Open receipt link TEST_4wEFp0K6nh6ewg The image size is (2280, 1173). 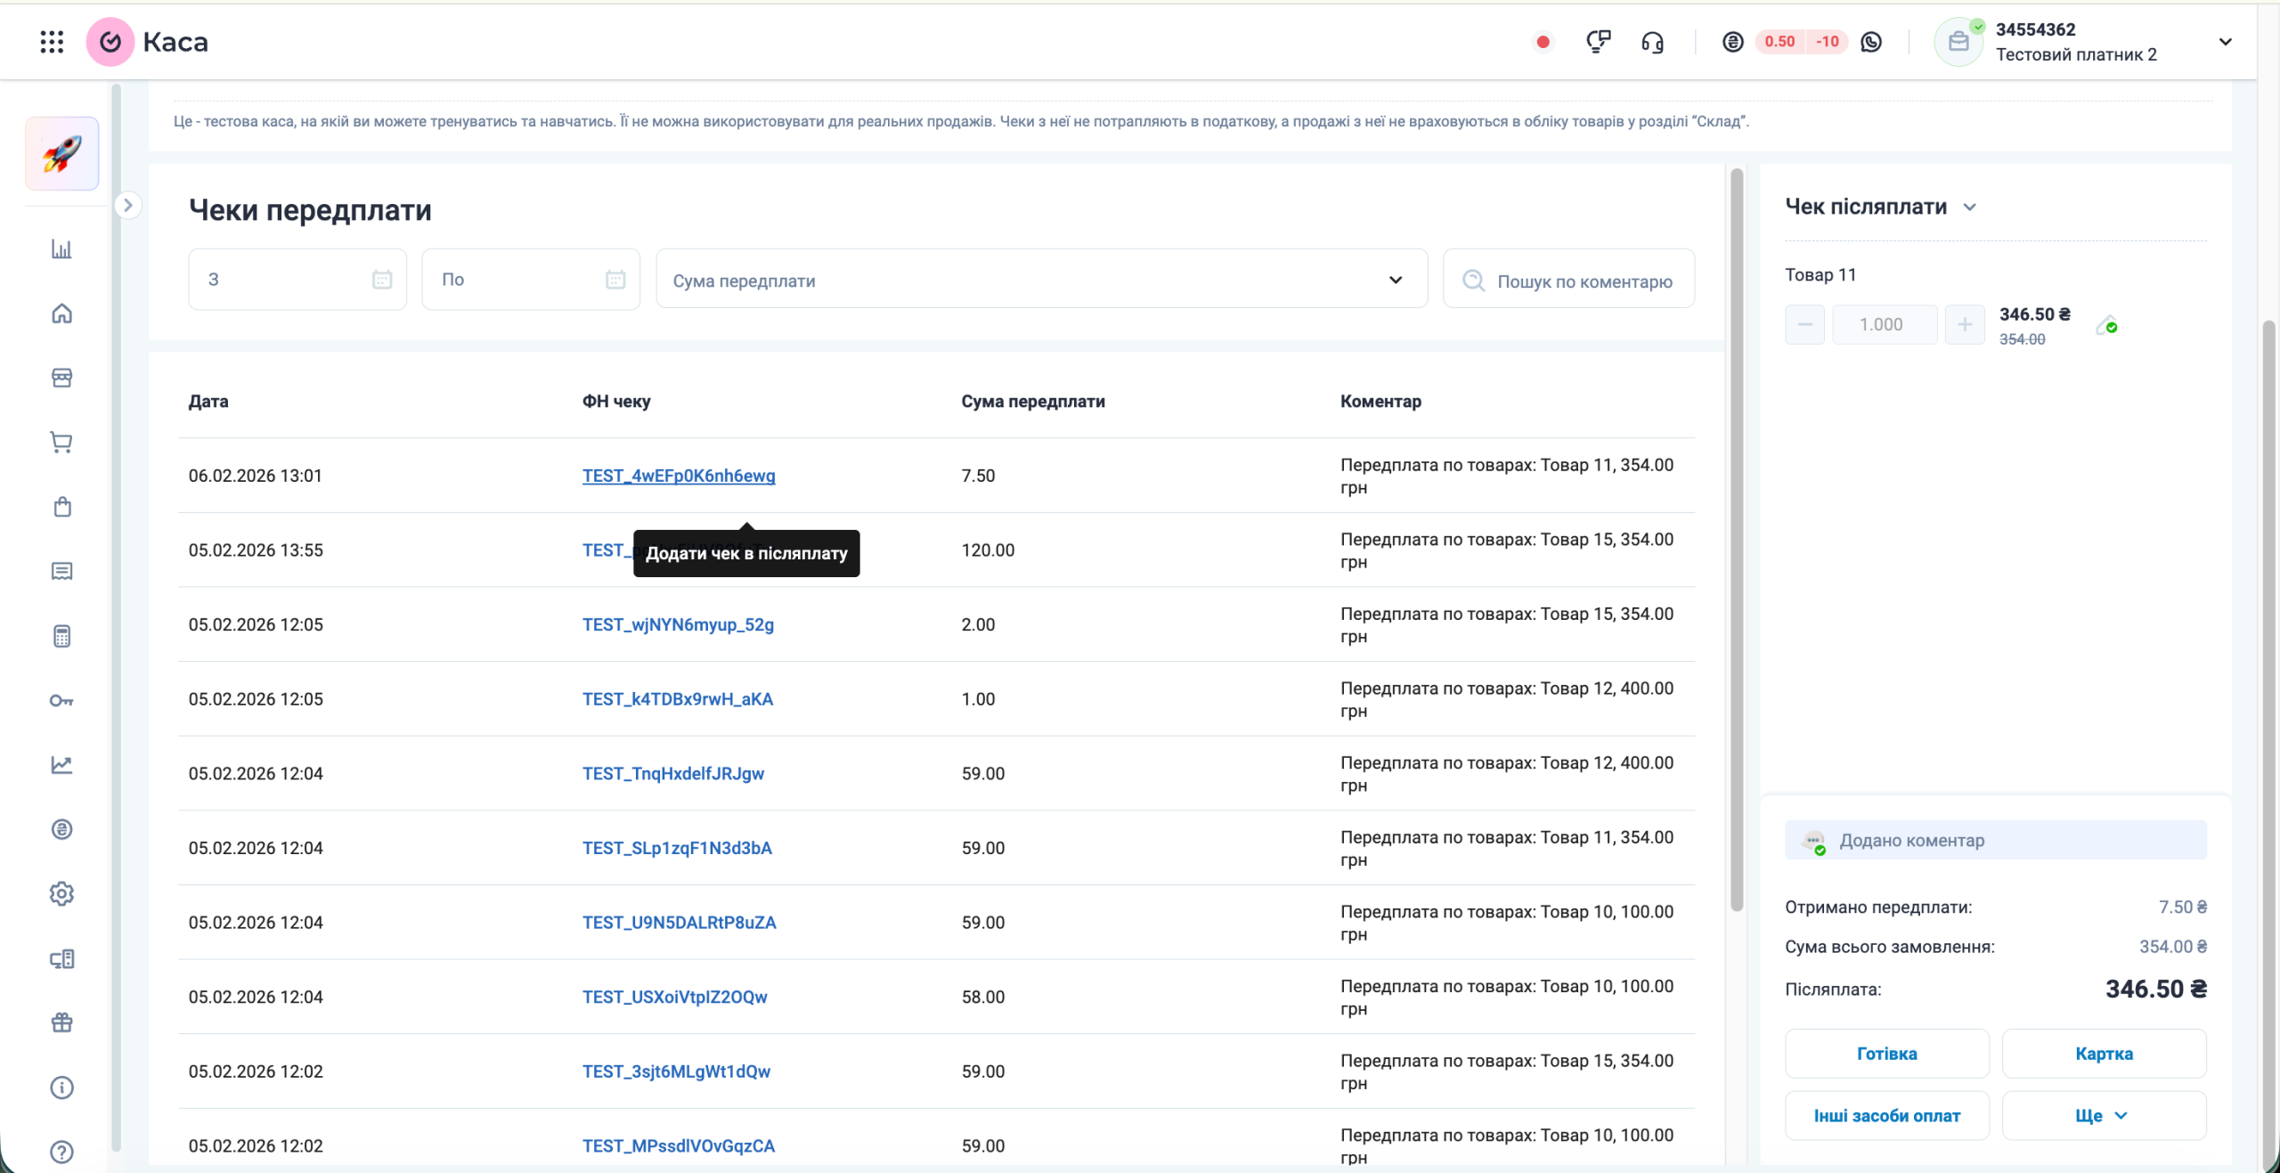pyautogui.click(x=679, y=476)
